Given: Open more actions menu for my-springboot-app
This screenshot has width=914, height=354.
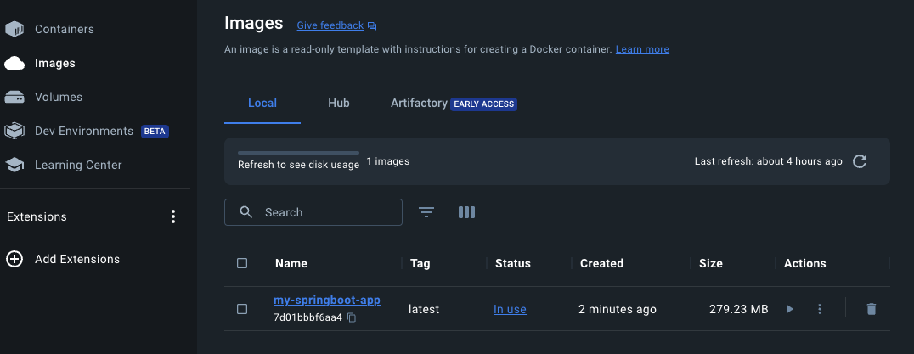Looking at the screenshot, I should [820, 309].
